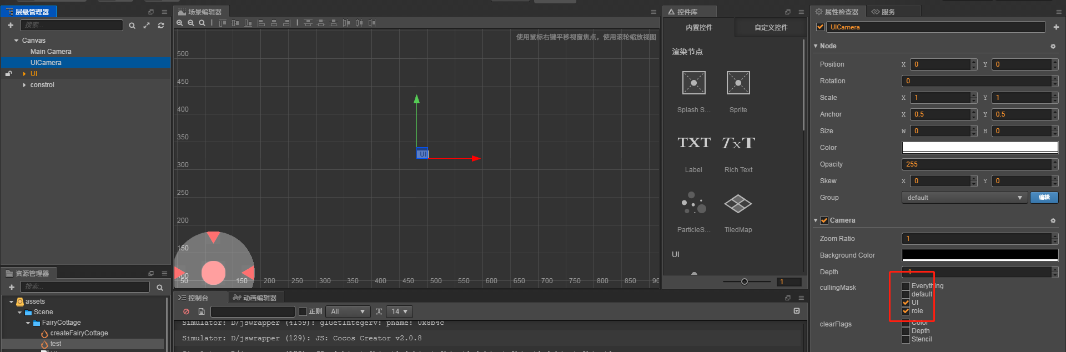Open Camera component gear settings
This screenshot has height=352, width=1066.
1053,220
